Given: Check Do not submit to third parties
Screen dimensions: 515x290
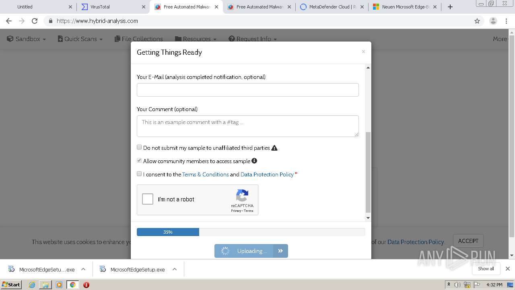Looking at the screenshot, I should coord(139,147).
